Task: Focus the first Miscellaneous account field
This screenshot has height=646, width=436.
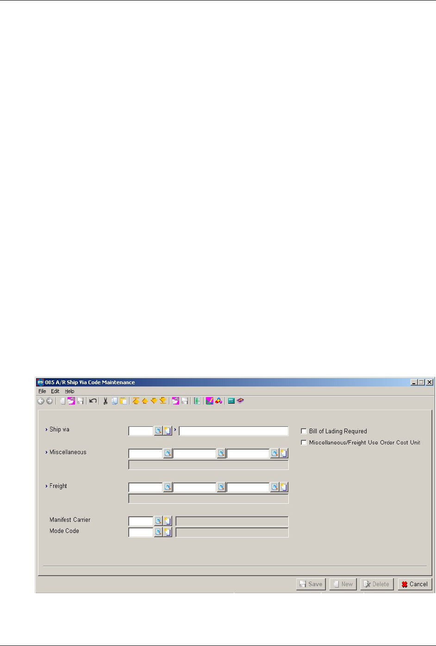Action: coord(145,453)
